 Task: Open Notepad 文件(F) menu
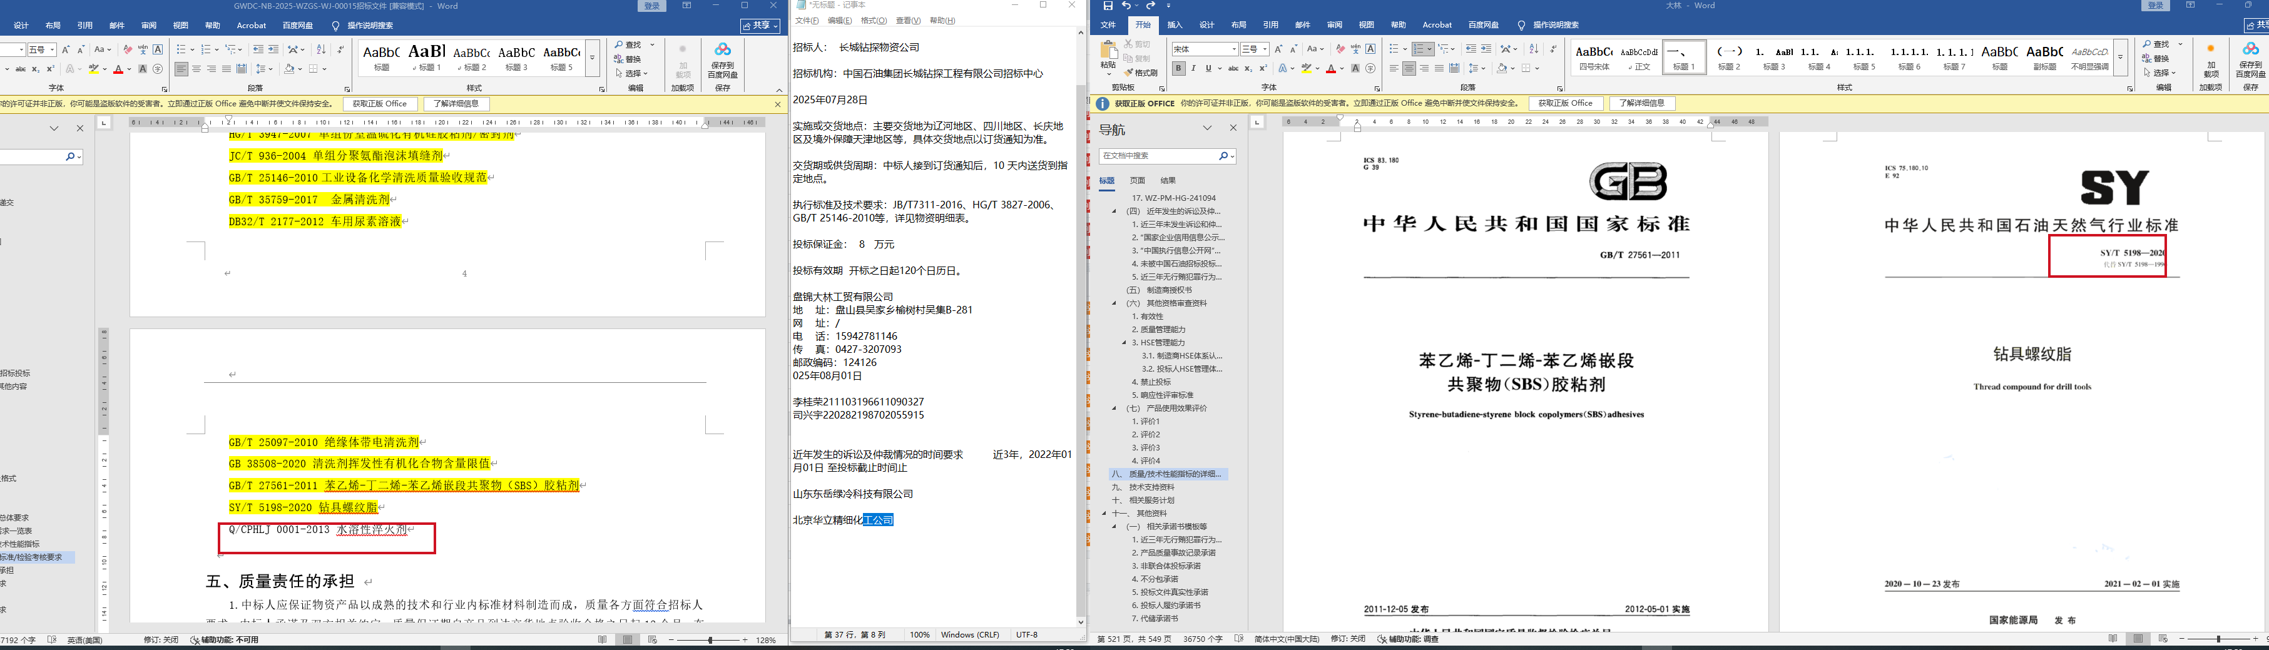coord(807,20)
